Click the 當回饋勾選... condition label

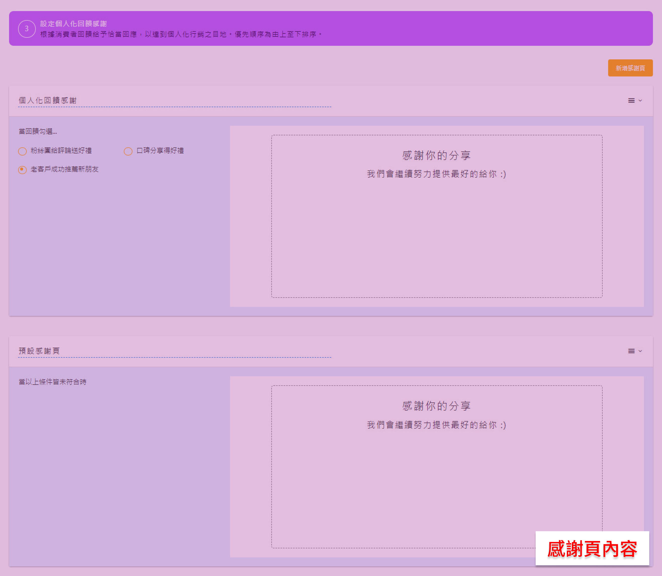(38, 132)
